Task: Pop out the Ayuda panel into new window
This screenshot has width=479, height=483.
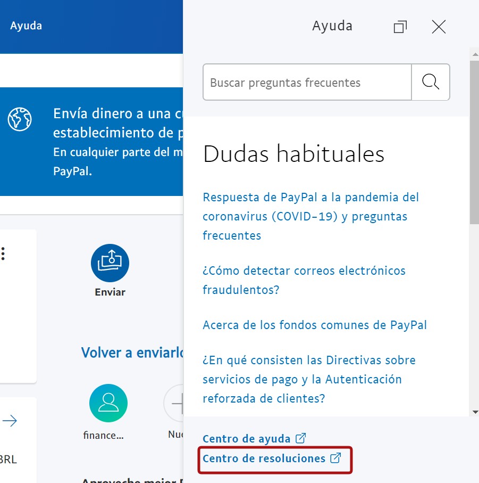Action: click(x=400, y=27)
